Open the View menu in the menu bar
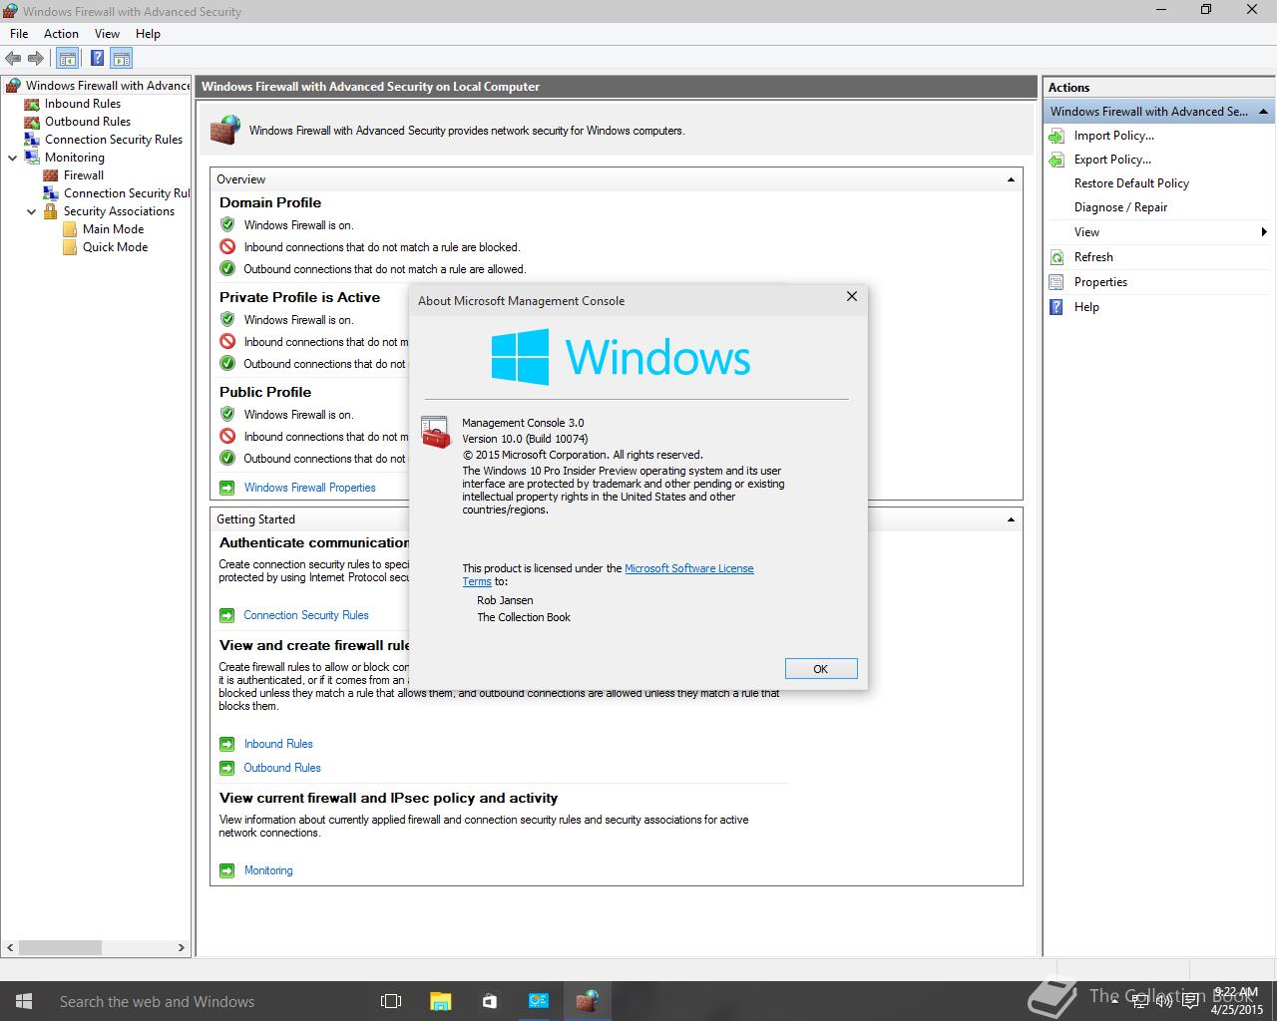The image size is (1277, 1021). point(107,34)
